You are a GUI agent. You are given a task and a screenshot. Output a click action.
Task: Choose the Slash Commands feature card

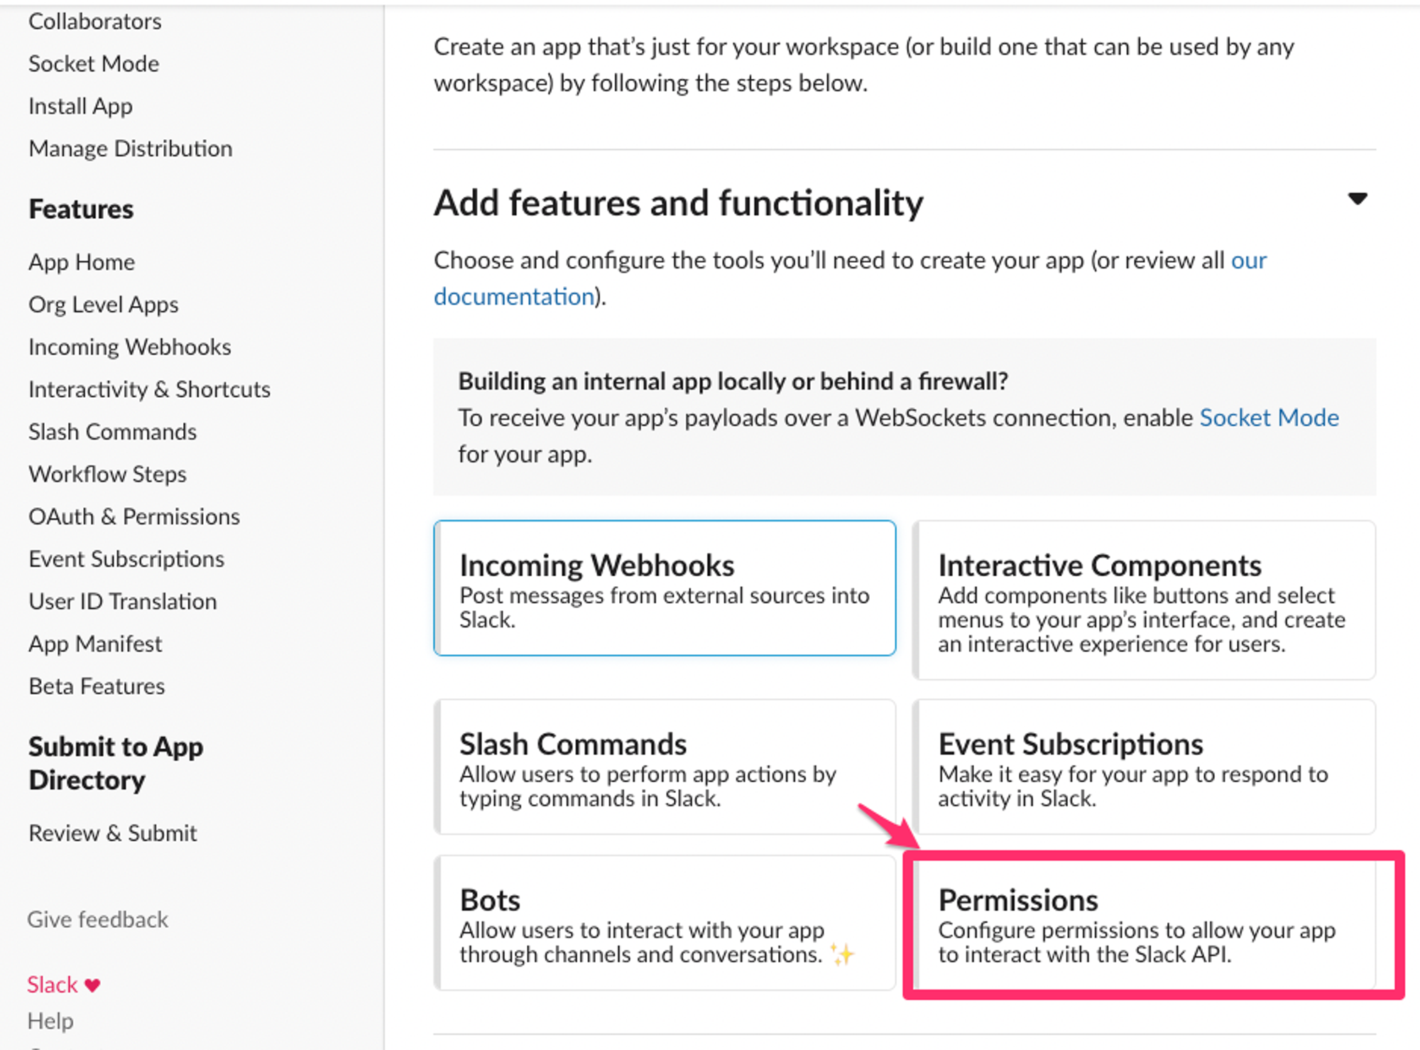point(665,767)
